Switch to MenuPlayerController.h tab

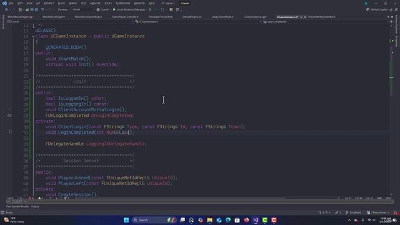pyautogui.click(x=125, y=17)
